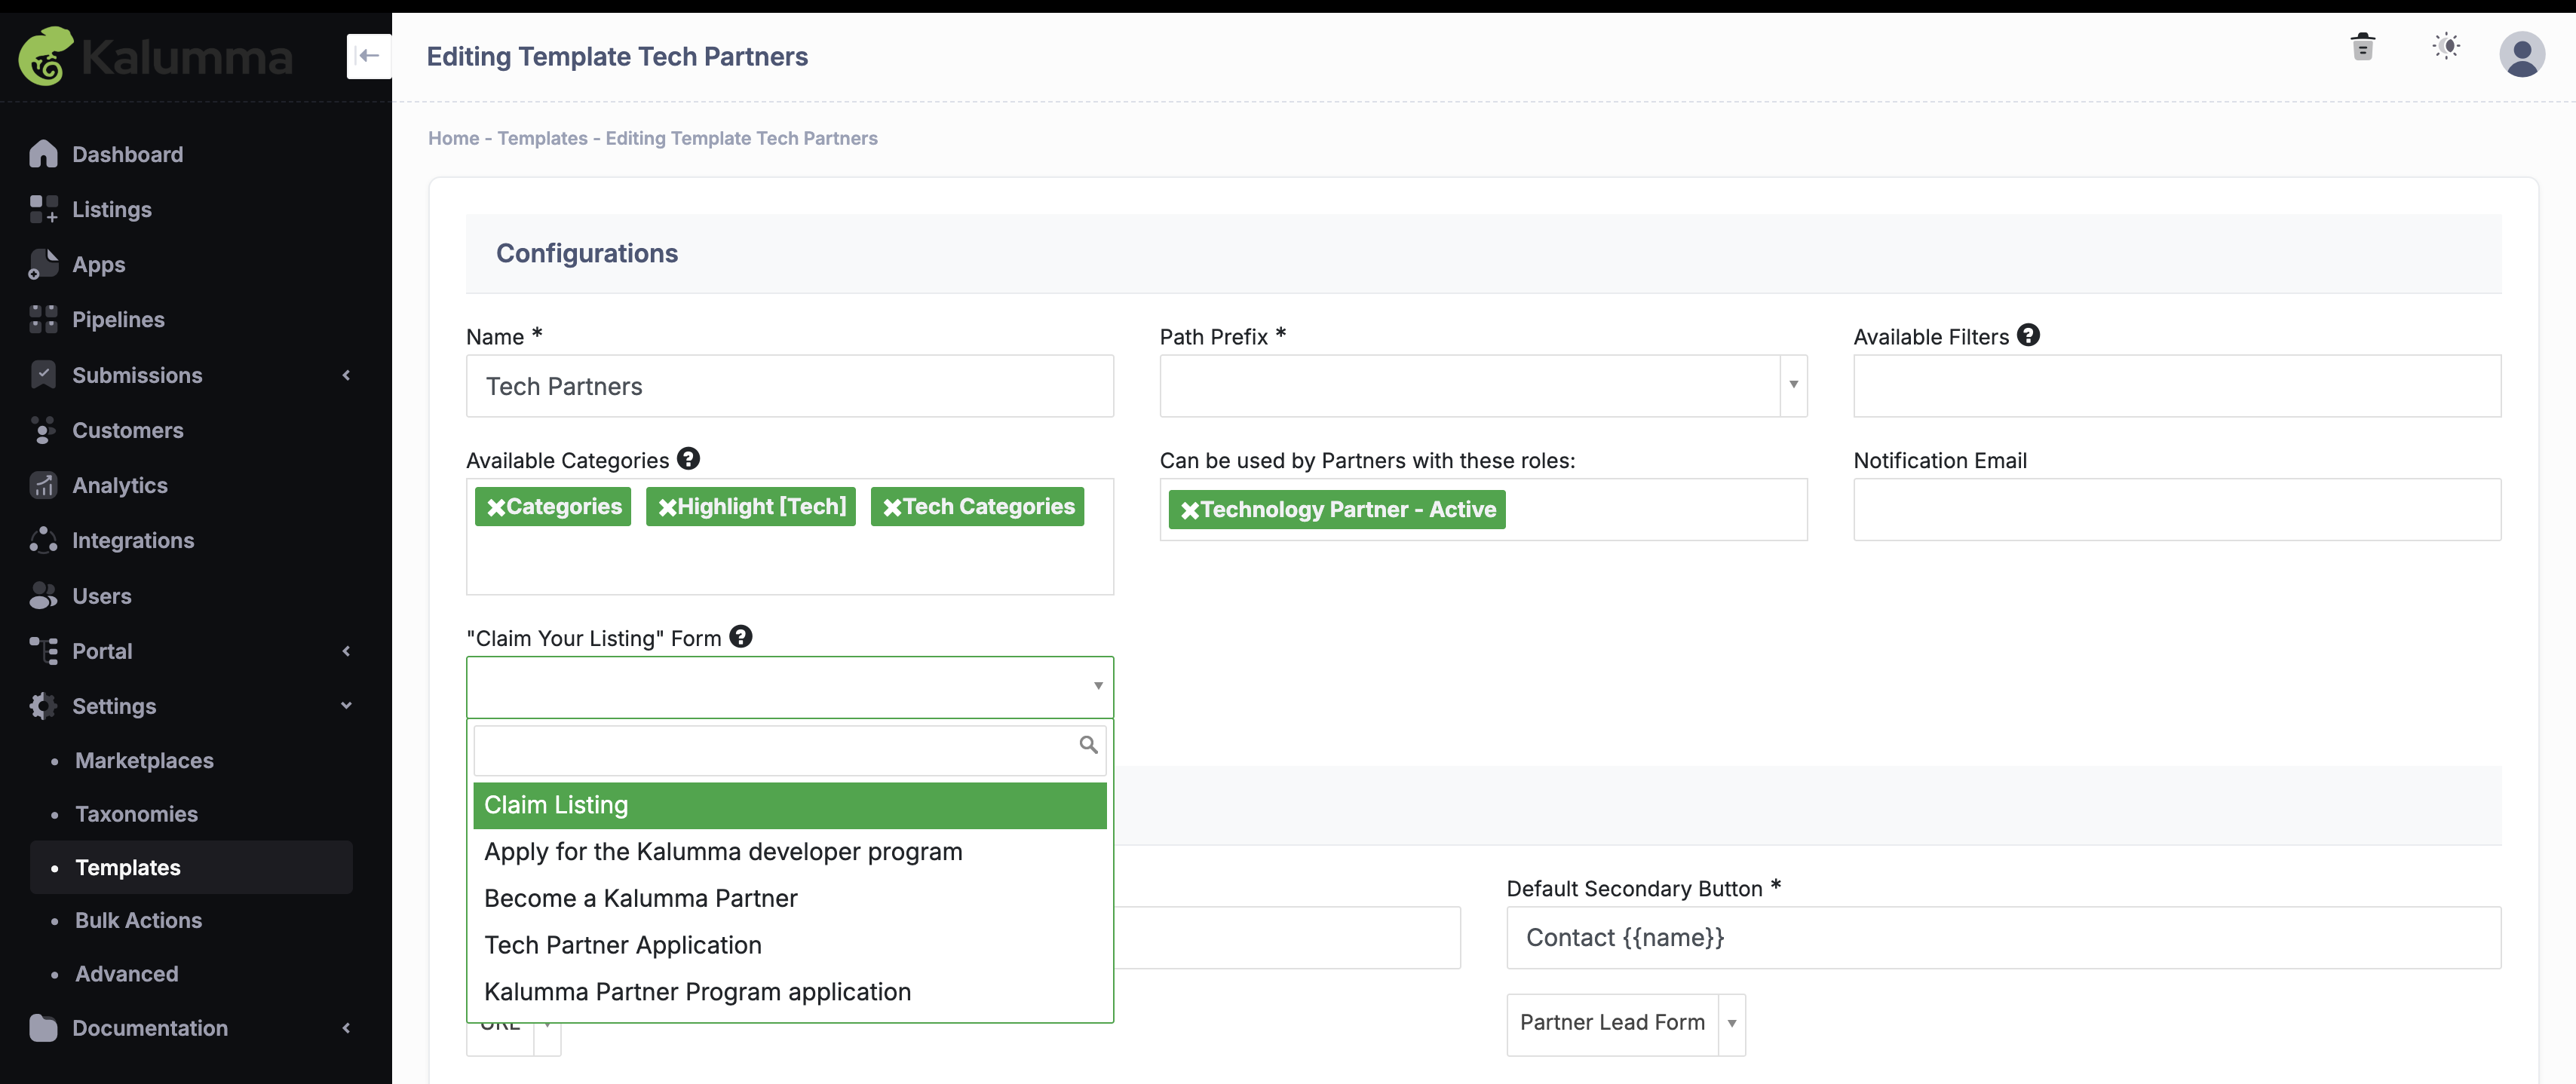Select Claim Listing option
This screenshot has width=2576, height=1084.
pyautogui.click(x=790, y=805)
